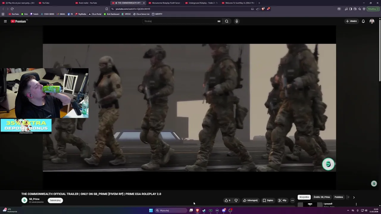The height and width of the screenshot is (214, 381).
Task: Open the Cfx.re Server List bookmark
Action: tap(141, 14)
